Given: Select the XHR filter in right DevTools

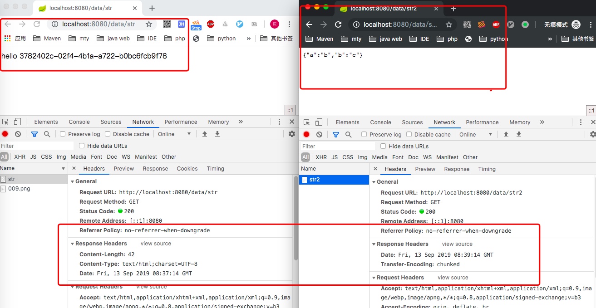Looking at the screenshot, I should coord(321,157).
